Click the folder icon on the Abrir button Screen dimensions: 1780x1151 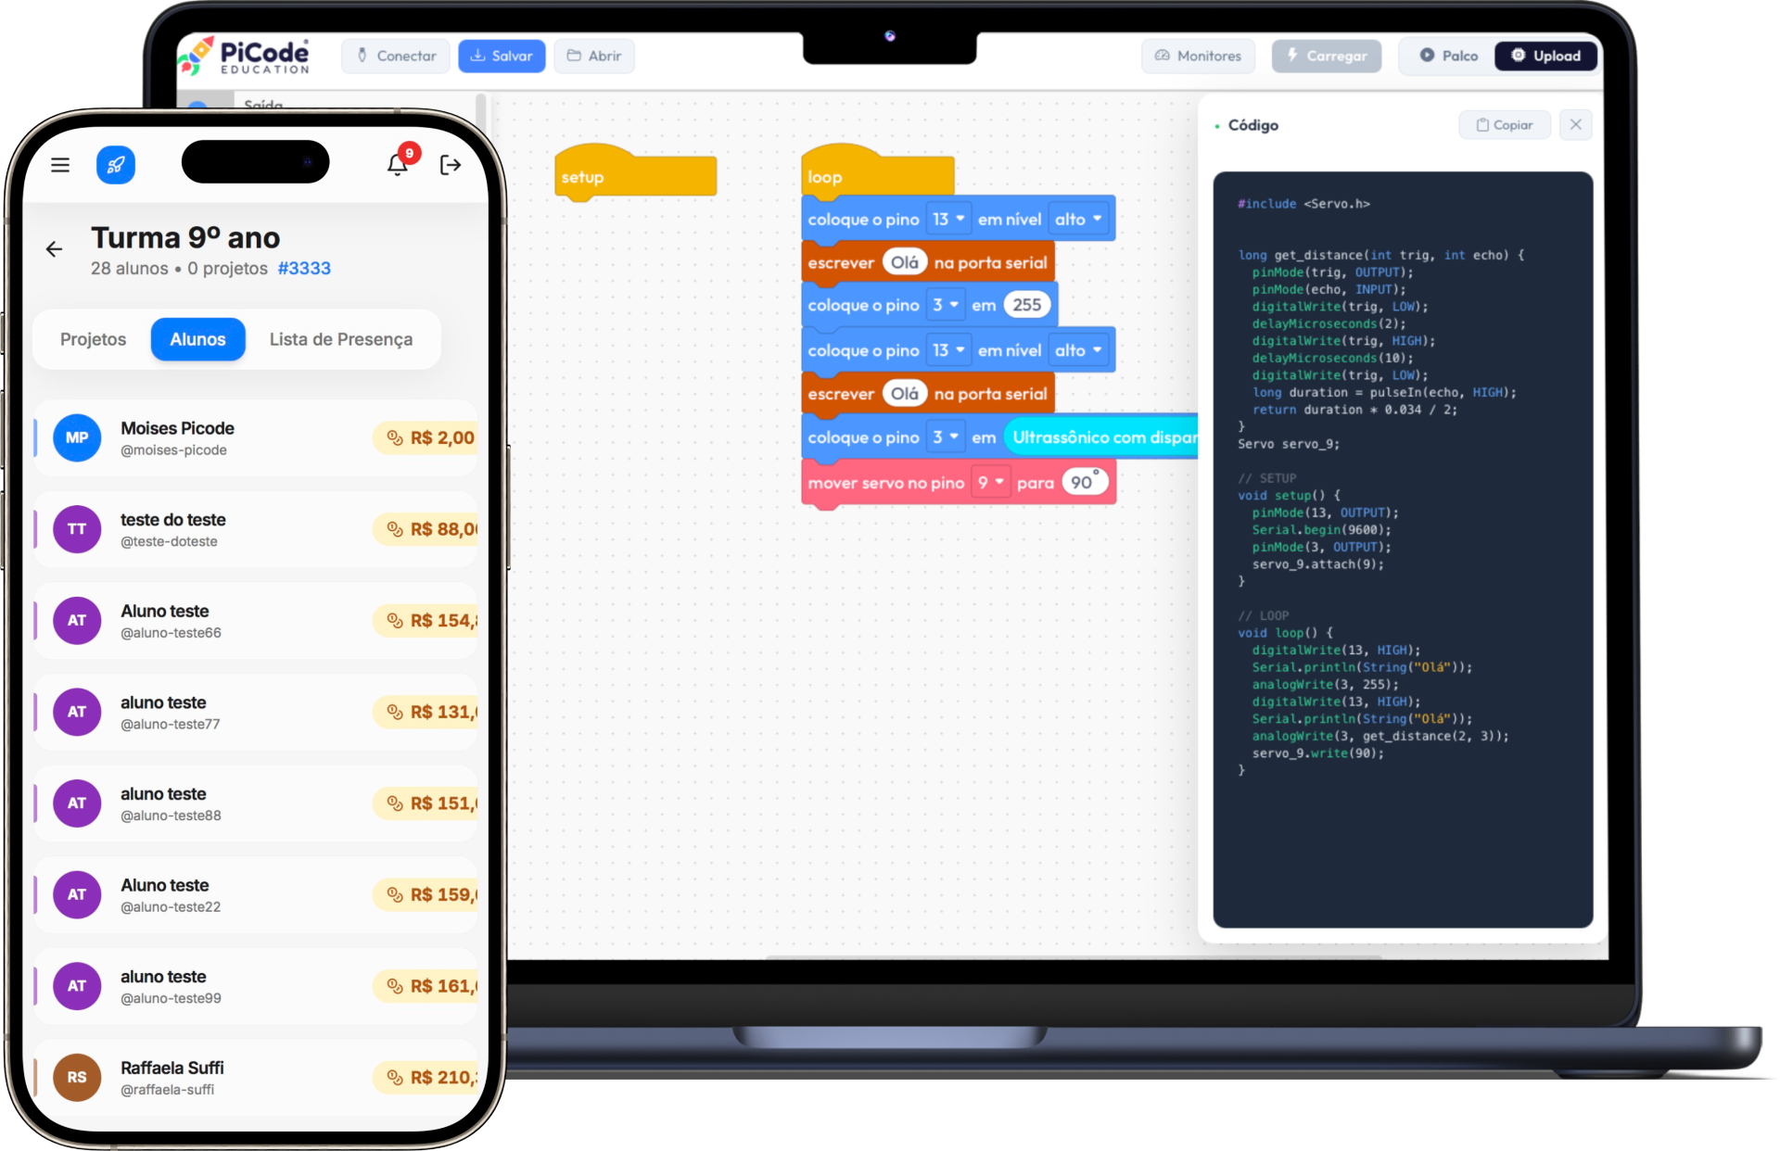572,56
